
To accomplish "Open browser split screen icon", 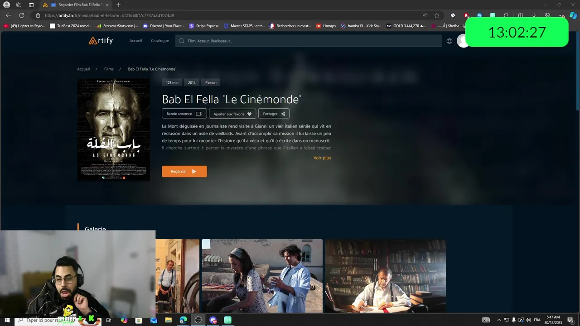I will [x=520, y=15].
